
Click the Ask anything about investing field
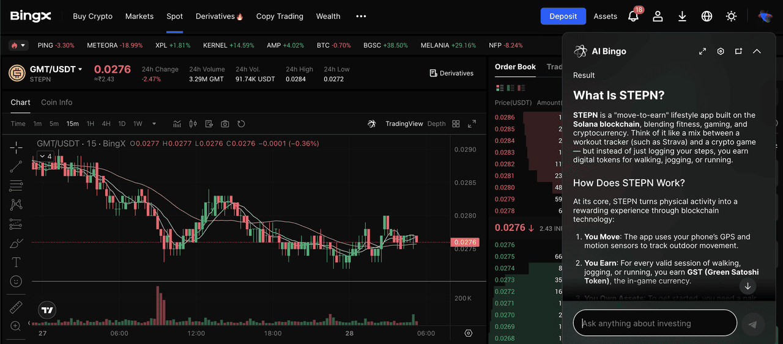pos(655,323)
